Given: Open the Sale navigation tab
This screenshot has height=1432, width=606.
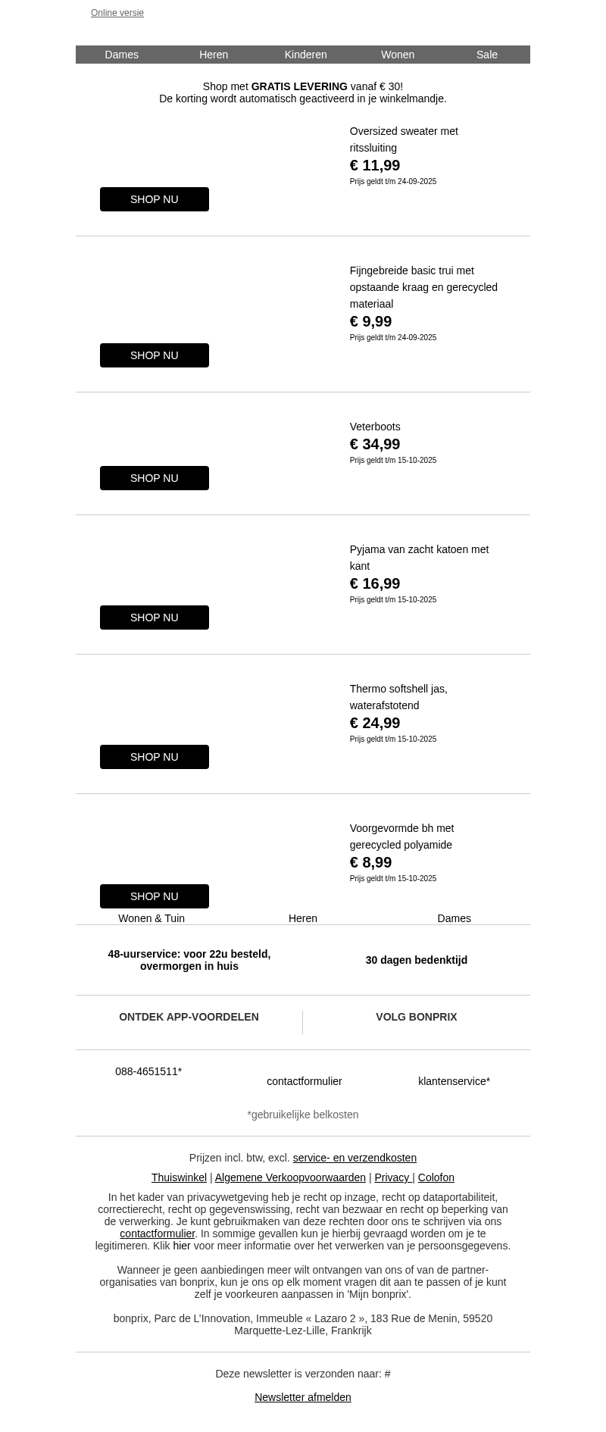Looking at the screenshot, I should [487, 55].
